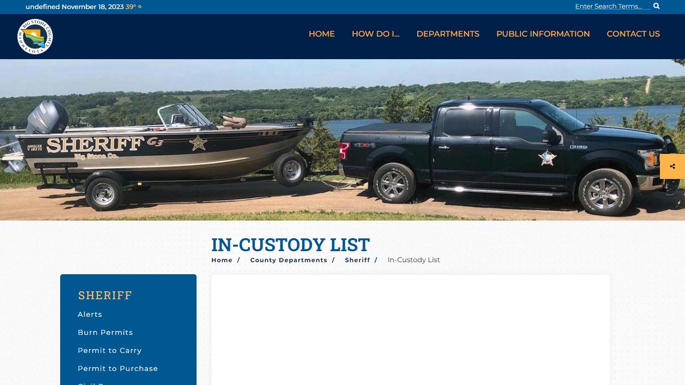Viewport: 685px width, 385px height.
Task: Go to Home breadcrumb link
Action: coord(222,260)
